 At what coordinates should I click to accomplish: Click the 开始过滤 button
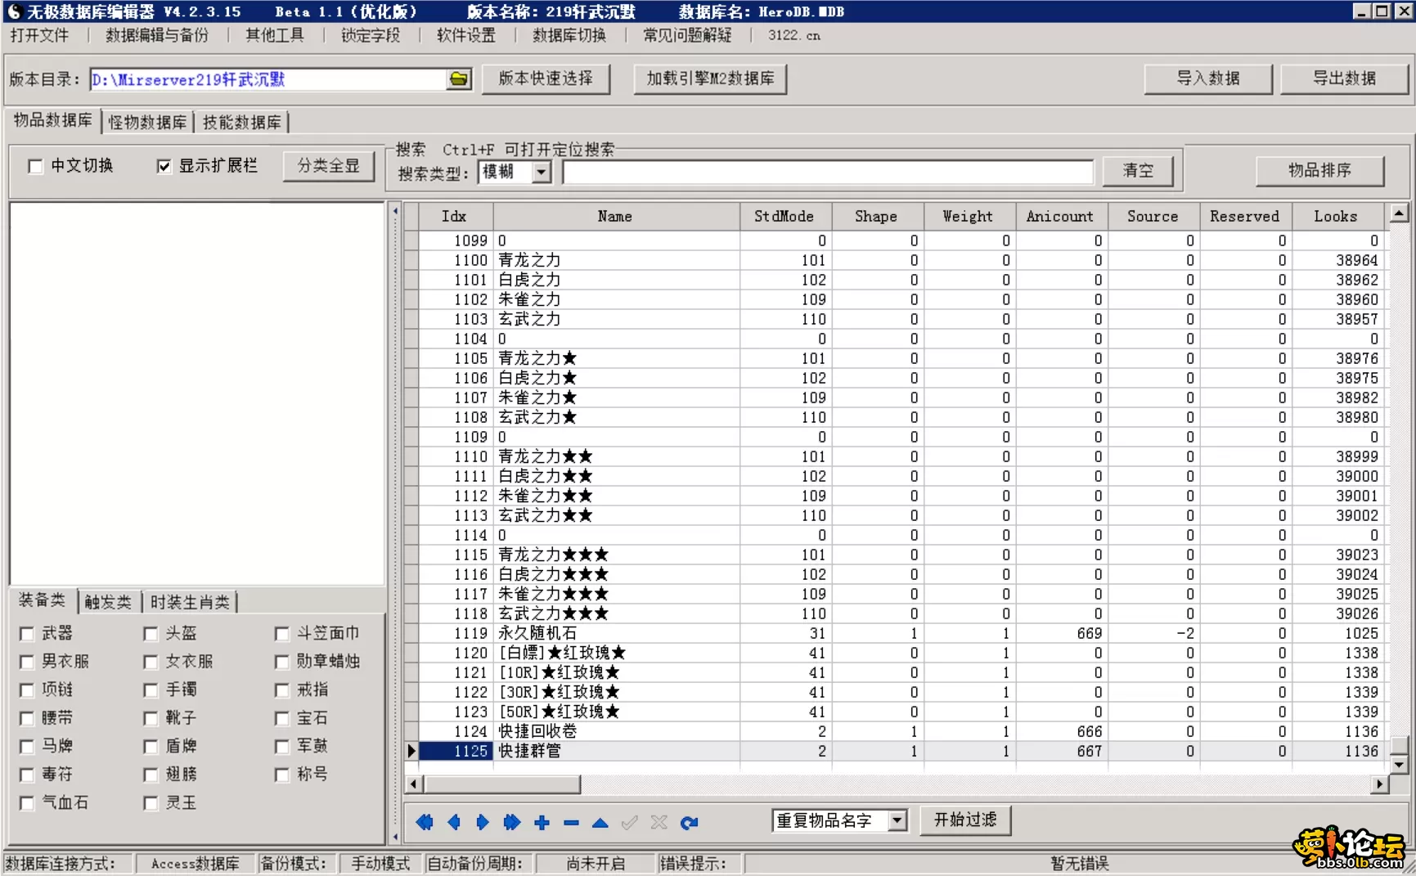(965, 820)
